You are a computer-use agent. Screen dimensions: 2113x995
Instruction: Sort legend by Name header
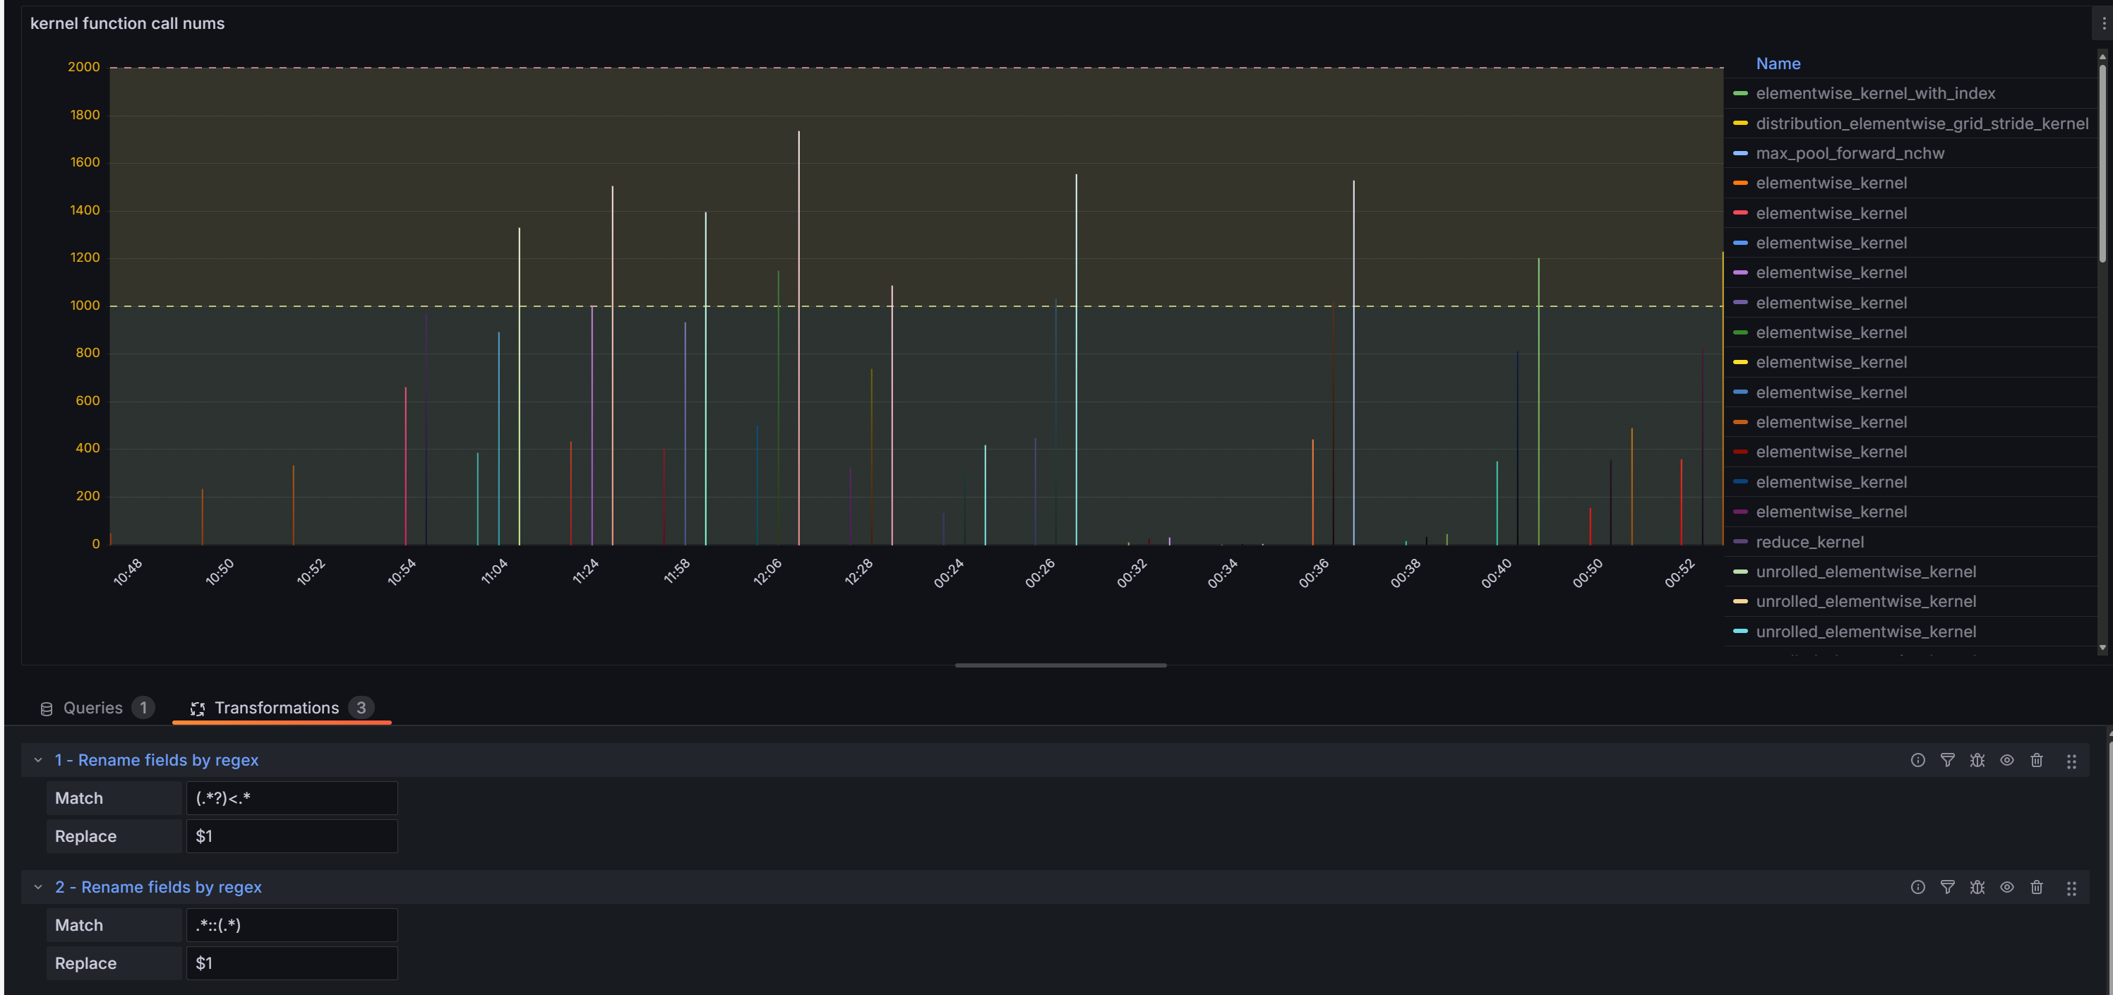click(x=1778, y=64)
